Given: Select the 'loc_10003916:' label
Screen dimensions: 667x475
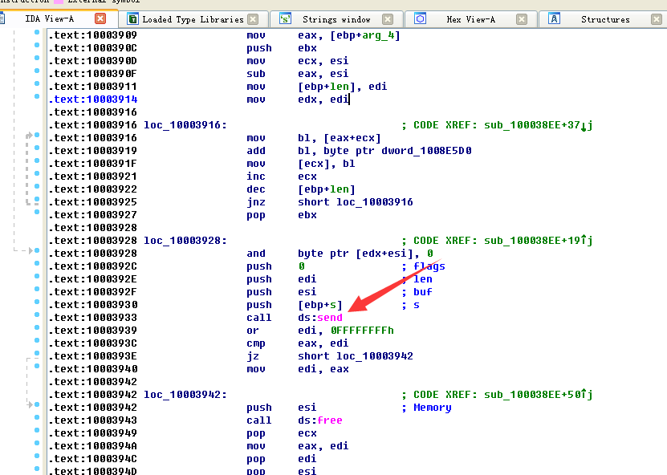Looking at the screenshot, I should pyautogui.click(x=185, y=125).
